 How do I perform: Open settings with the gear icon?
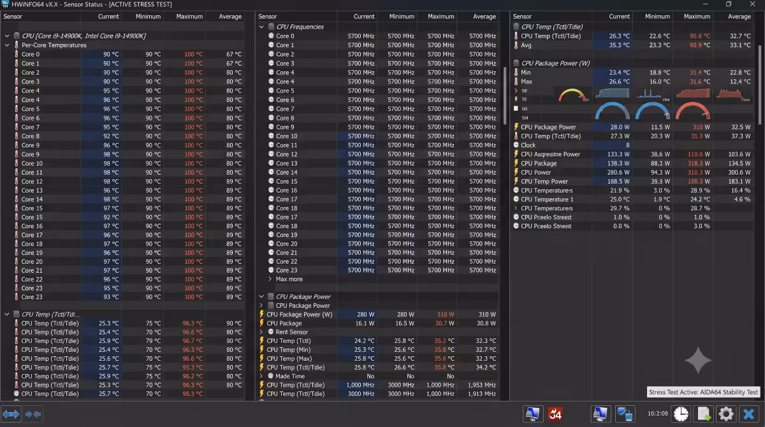point(726,414)
